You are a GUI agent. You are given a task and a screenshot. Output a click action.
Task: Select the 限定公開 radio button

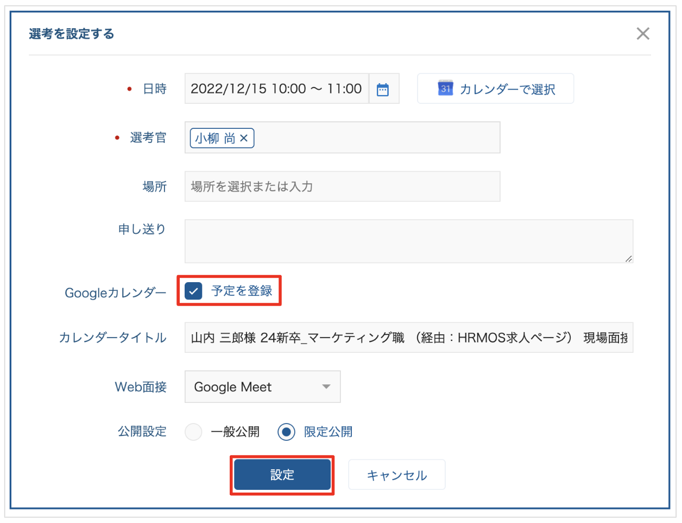point(286,432)
